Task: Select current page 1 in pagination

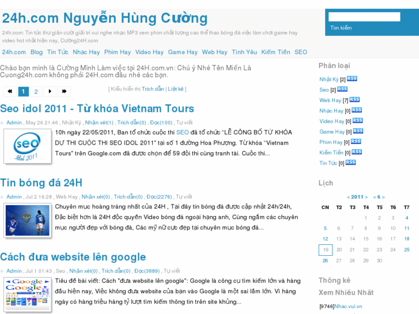Action: click(x=23, y=92)
